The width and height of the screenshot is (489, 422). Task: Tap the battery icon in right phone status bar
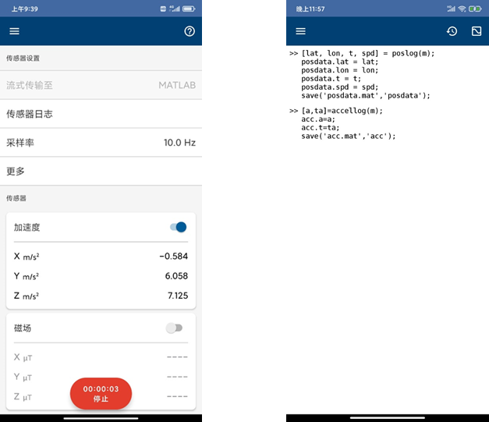point(475,9)
